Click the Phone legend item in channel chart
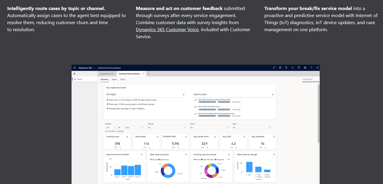This screenshot has height=184, width=383. coord(197,159)
